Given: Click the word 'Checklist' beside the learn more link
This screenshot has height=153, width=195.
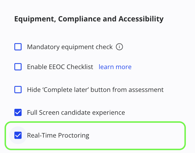Looking at the screenshot, I should (80, 67).
